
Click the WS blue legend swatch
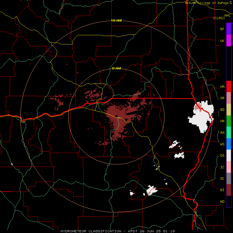click(229, 144)
